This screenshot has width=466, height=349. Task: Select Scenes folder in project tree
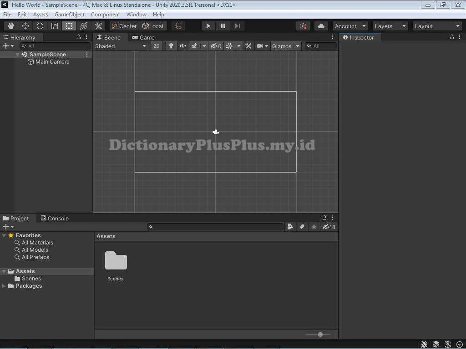click(28, 279)
